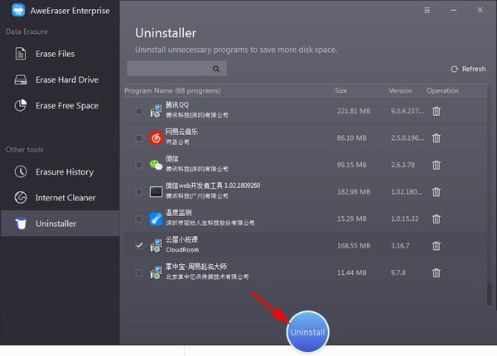
Task: Click the Uninstaller trash bin sidebar icon
Action: point(21,224)
